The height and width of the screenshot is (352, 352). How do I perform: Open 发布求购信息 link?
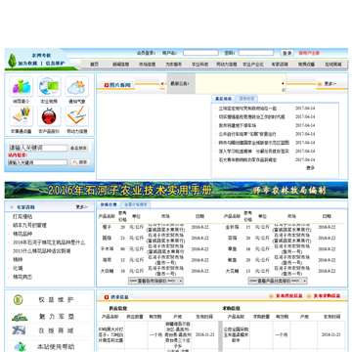(327, 296)
